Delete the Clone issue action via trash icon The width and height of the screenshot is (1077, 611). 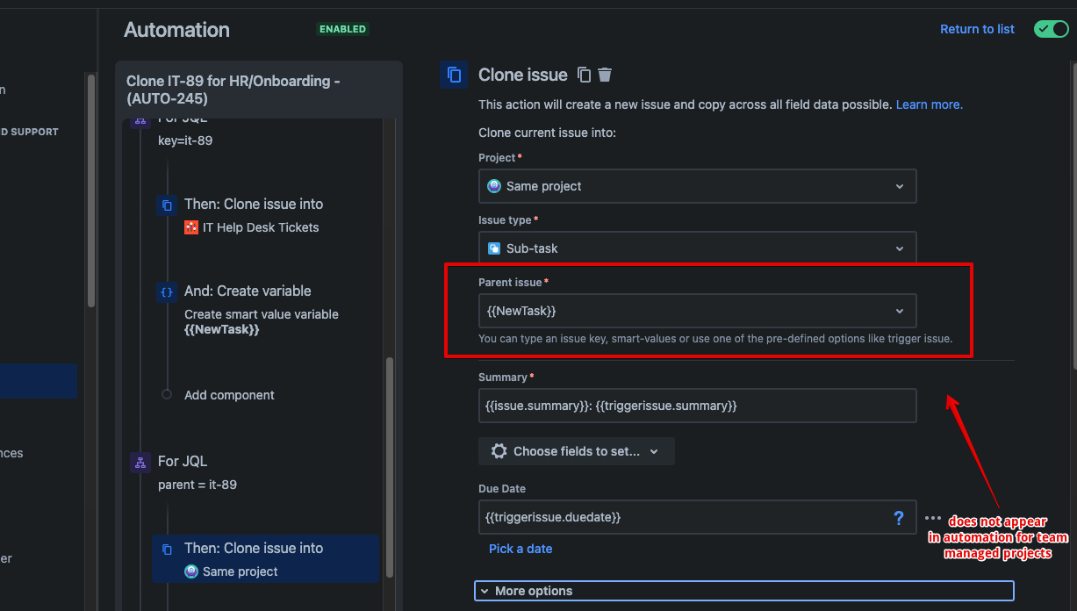[606, 75]
